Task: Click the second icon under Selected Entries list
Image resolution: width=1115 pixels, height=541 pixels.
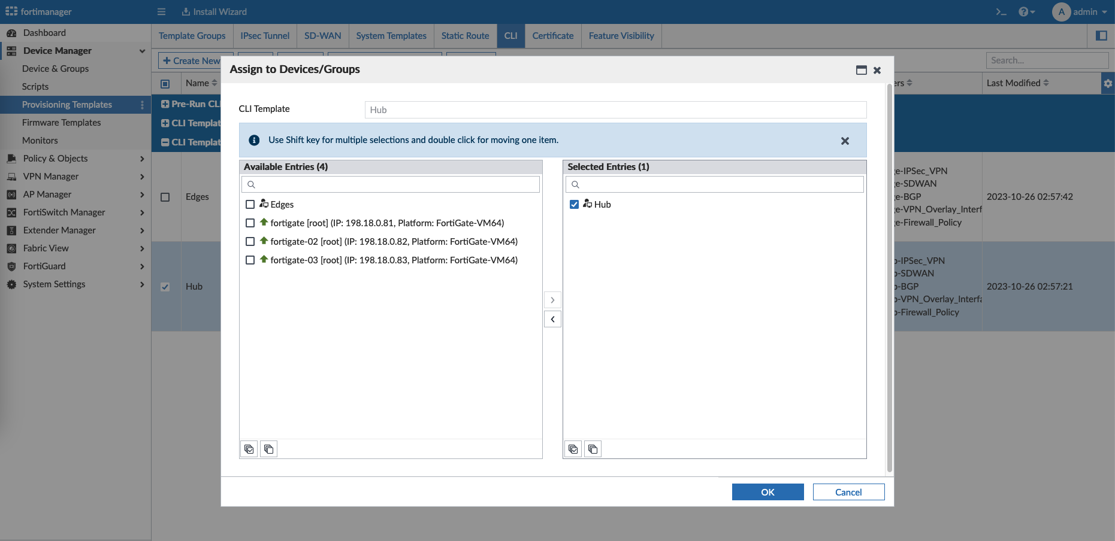Action: [593, 449]
